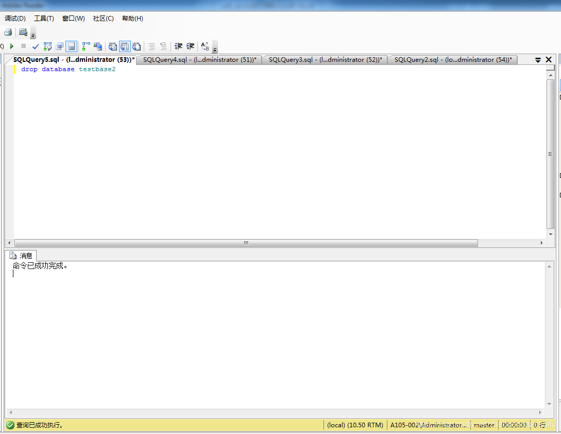Click the editor's horizontal scrollbar left arrow
Viewport: 561px width, 434px height.
click(9, 243)
